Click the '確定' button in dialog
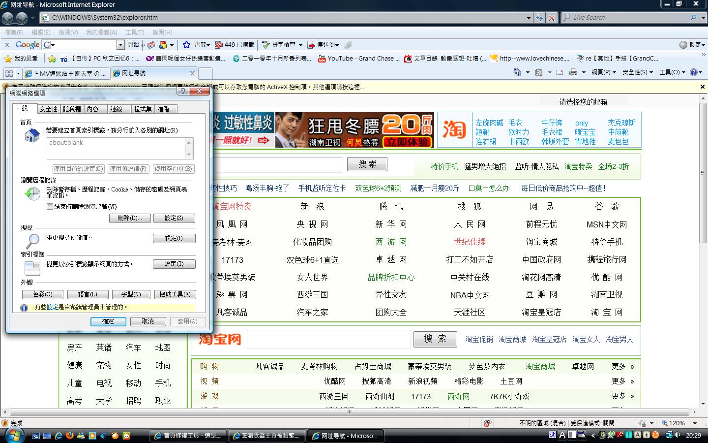Viewport: 708px width, 443px height. pos(108,321)
